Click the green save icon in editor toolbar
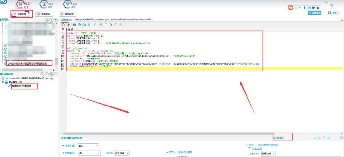Screen dimensions: 344x157 (74, 24)
